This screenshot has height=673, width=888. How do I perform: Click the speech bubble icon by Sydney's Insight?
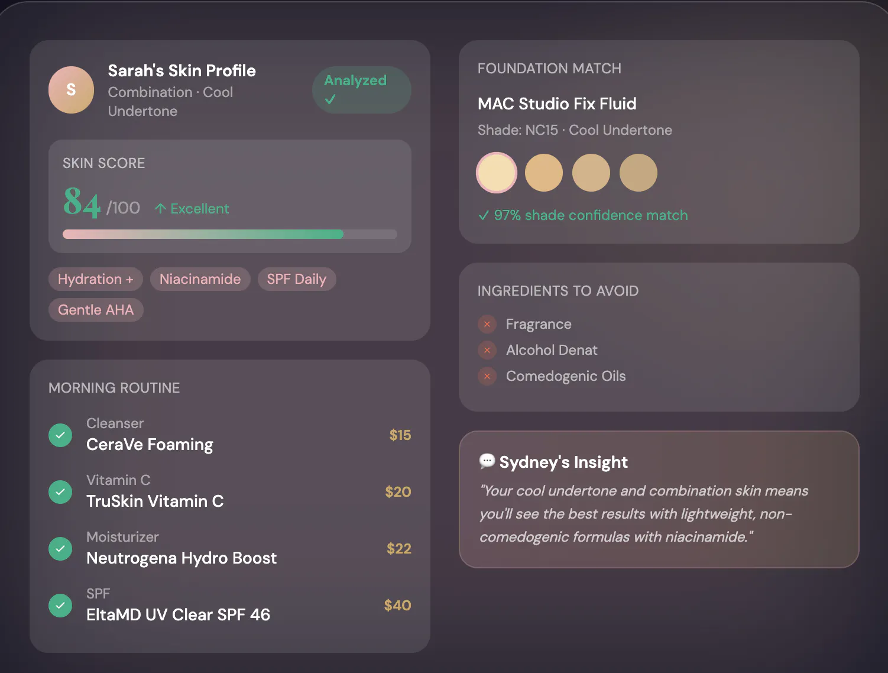pyautogui.click(x=487, y=461)
